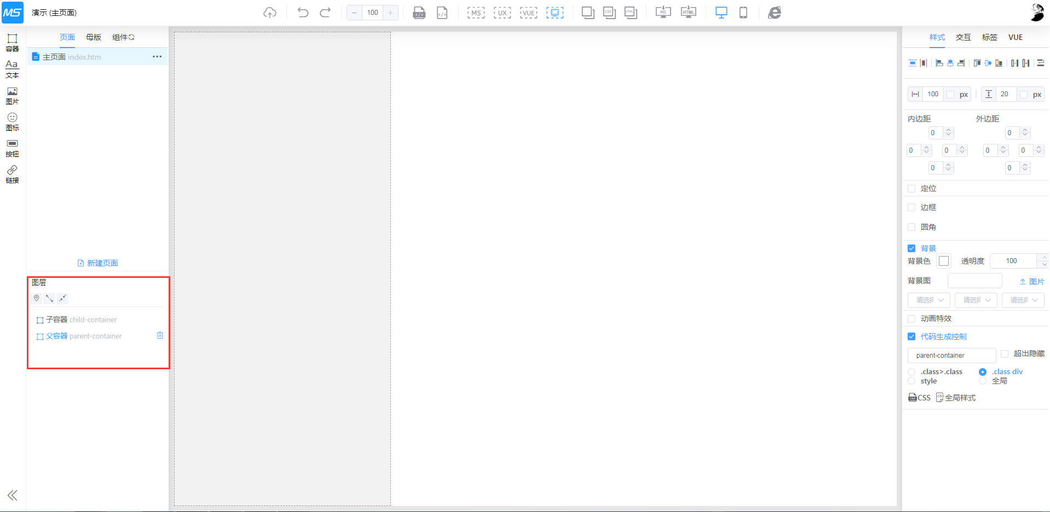Click the 全局样式 link
This screenshot has height=512, width=1050.
click(x=956, y=398)
